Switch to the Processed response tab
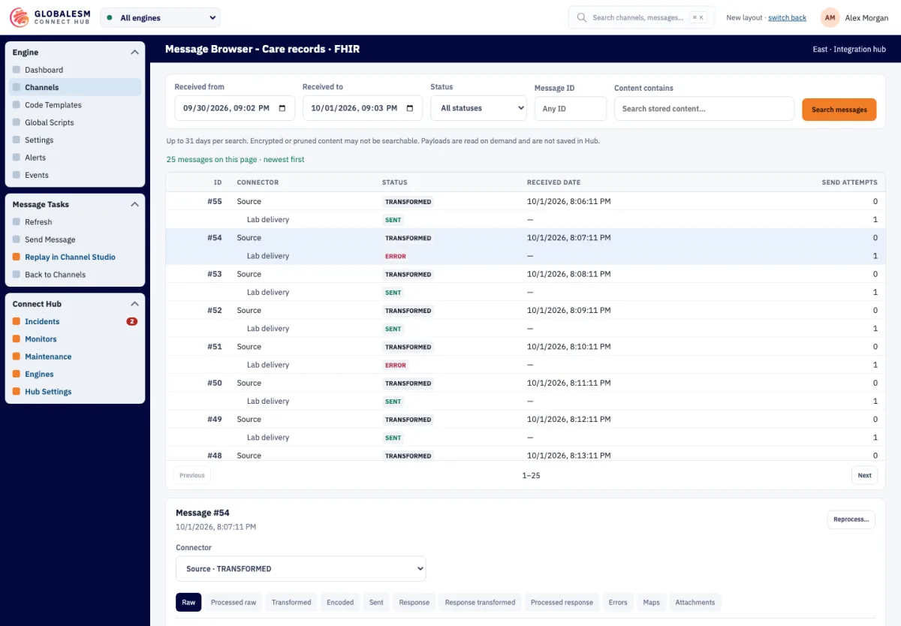Image resolution: width=901 pixels, height=626 pixels. 562,602
